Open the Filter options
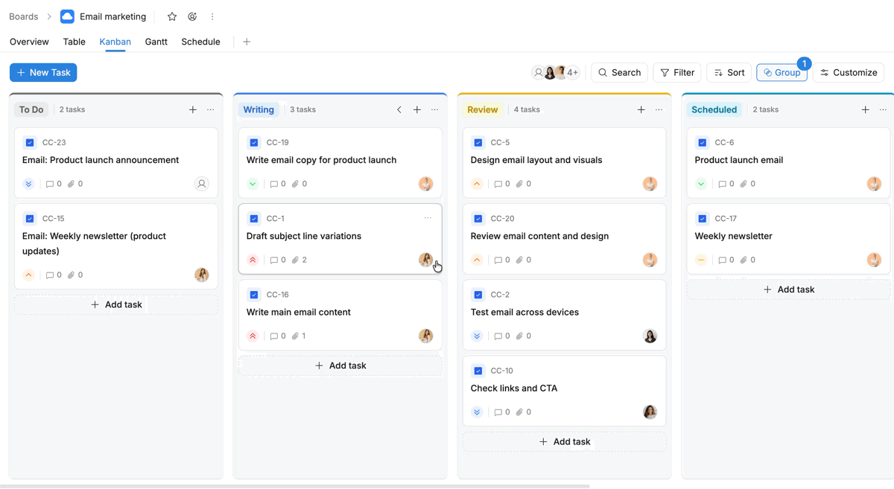Image resolution: width=894 pixels, height=489 pixels. 677,72
